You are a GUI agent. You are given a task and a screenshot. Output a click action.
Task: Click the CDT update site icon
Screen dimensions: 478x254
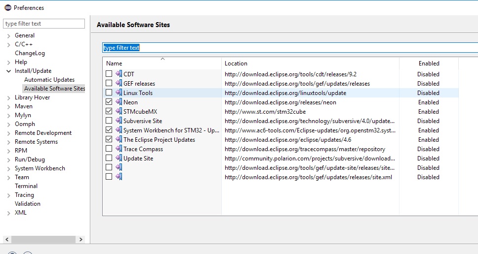(x=119, y=74)
